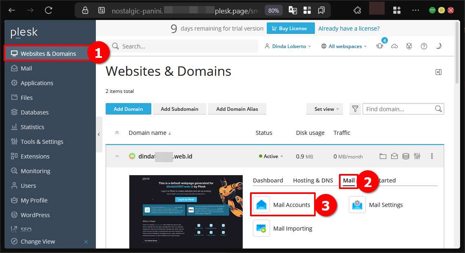Click the default webpage preview thumbnail
The image size is (465, 253).
[186, 211]
